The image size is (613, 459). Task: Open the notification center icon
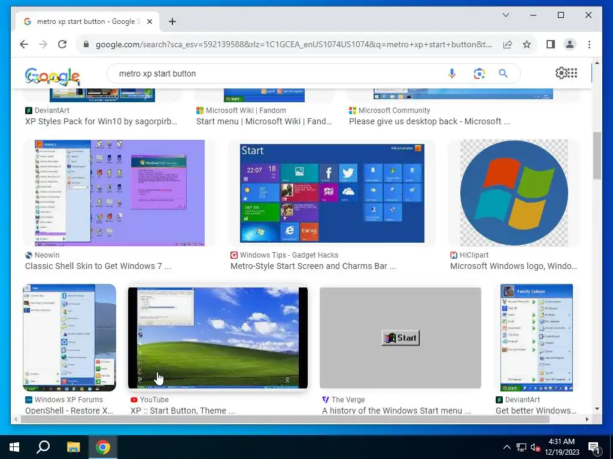pyautogui.click(x=594, y=448)
